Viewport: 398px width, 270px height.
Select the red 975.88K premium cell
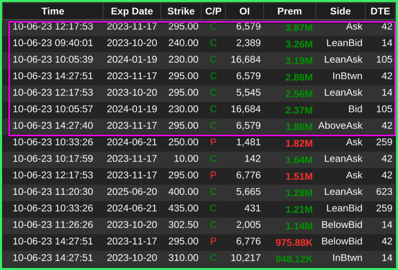294,242
